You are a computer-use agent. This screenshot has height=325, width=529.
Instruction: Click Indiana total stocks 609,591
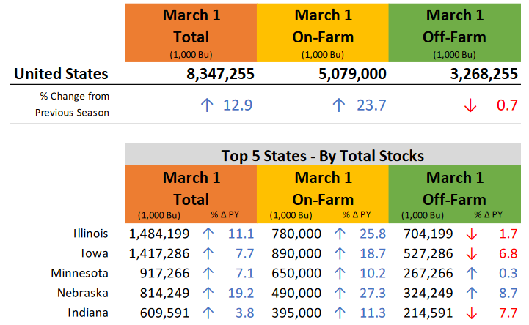164,313
